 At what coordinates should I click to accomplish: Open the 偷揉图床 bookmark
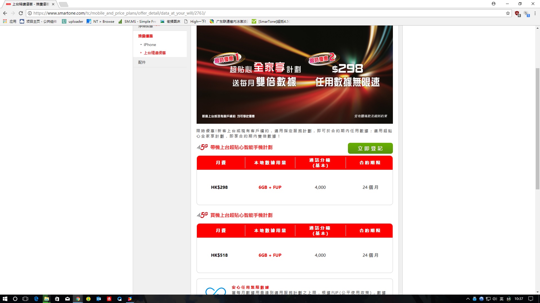coord(170,21)
